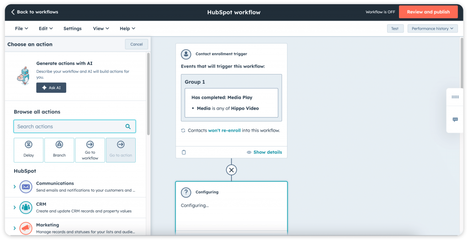The width and height of the screenshot is (468, 241).
Task: Focus the Search actions field
Action: coord(74,126)
